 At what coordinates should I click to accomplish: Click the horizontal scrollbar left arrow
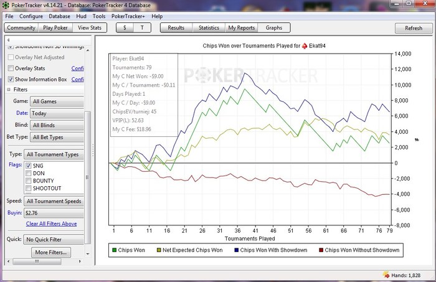point(8,261)
